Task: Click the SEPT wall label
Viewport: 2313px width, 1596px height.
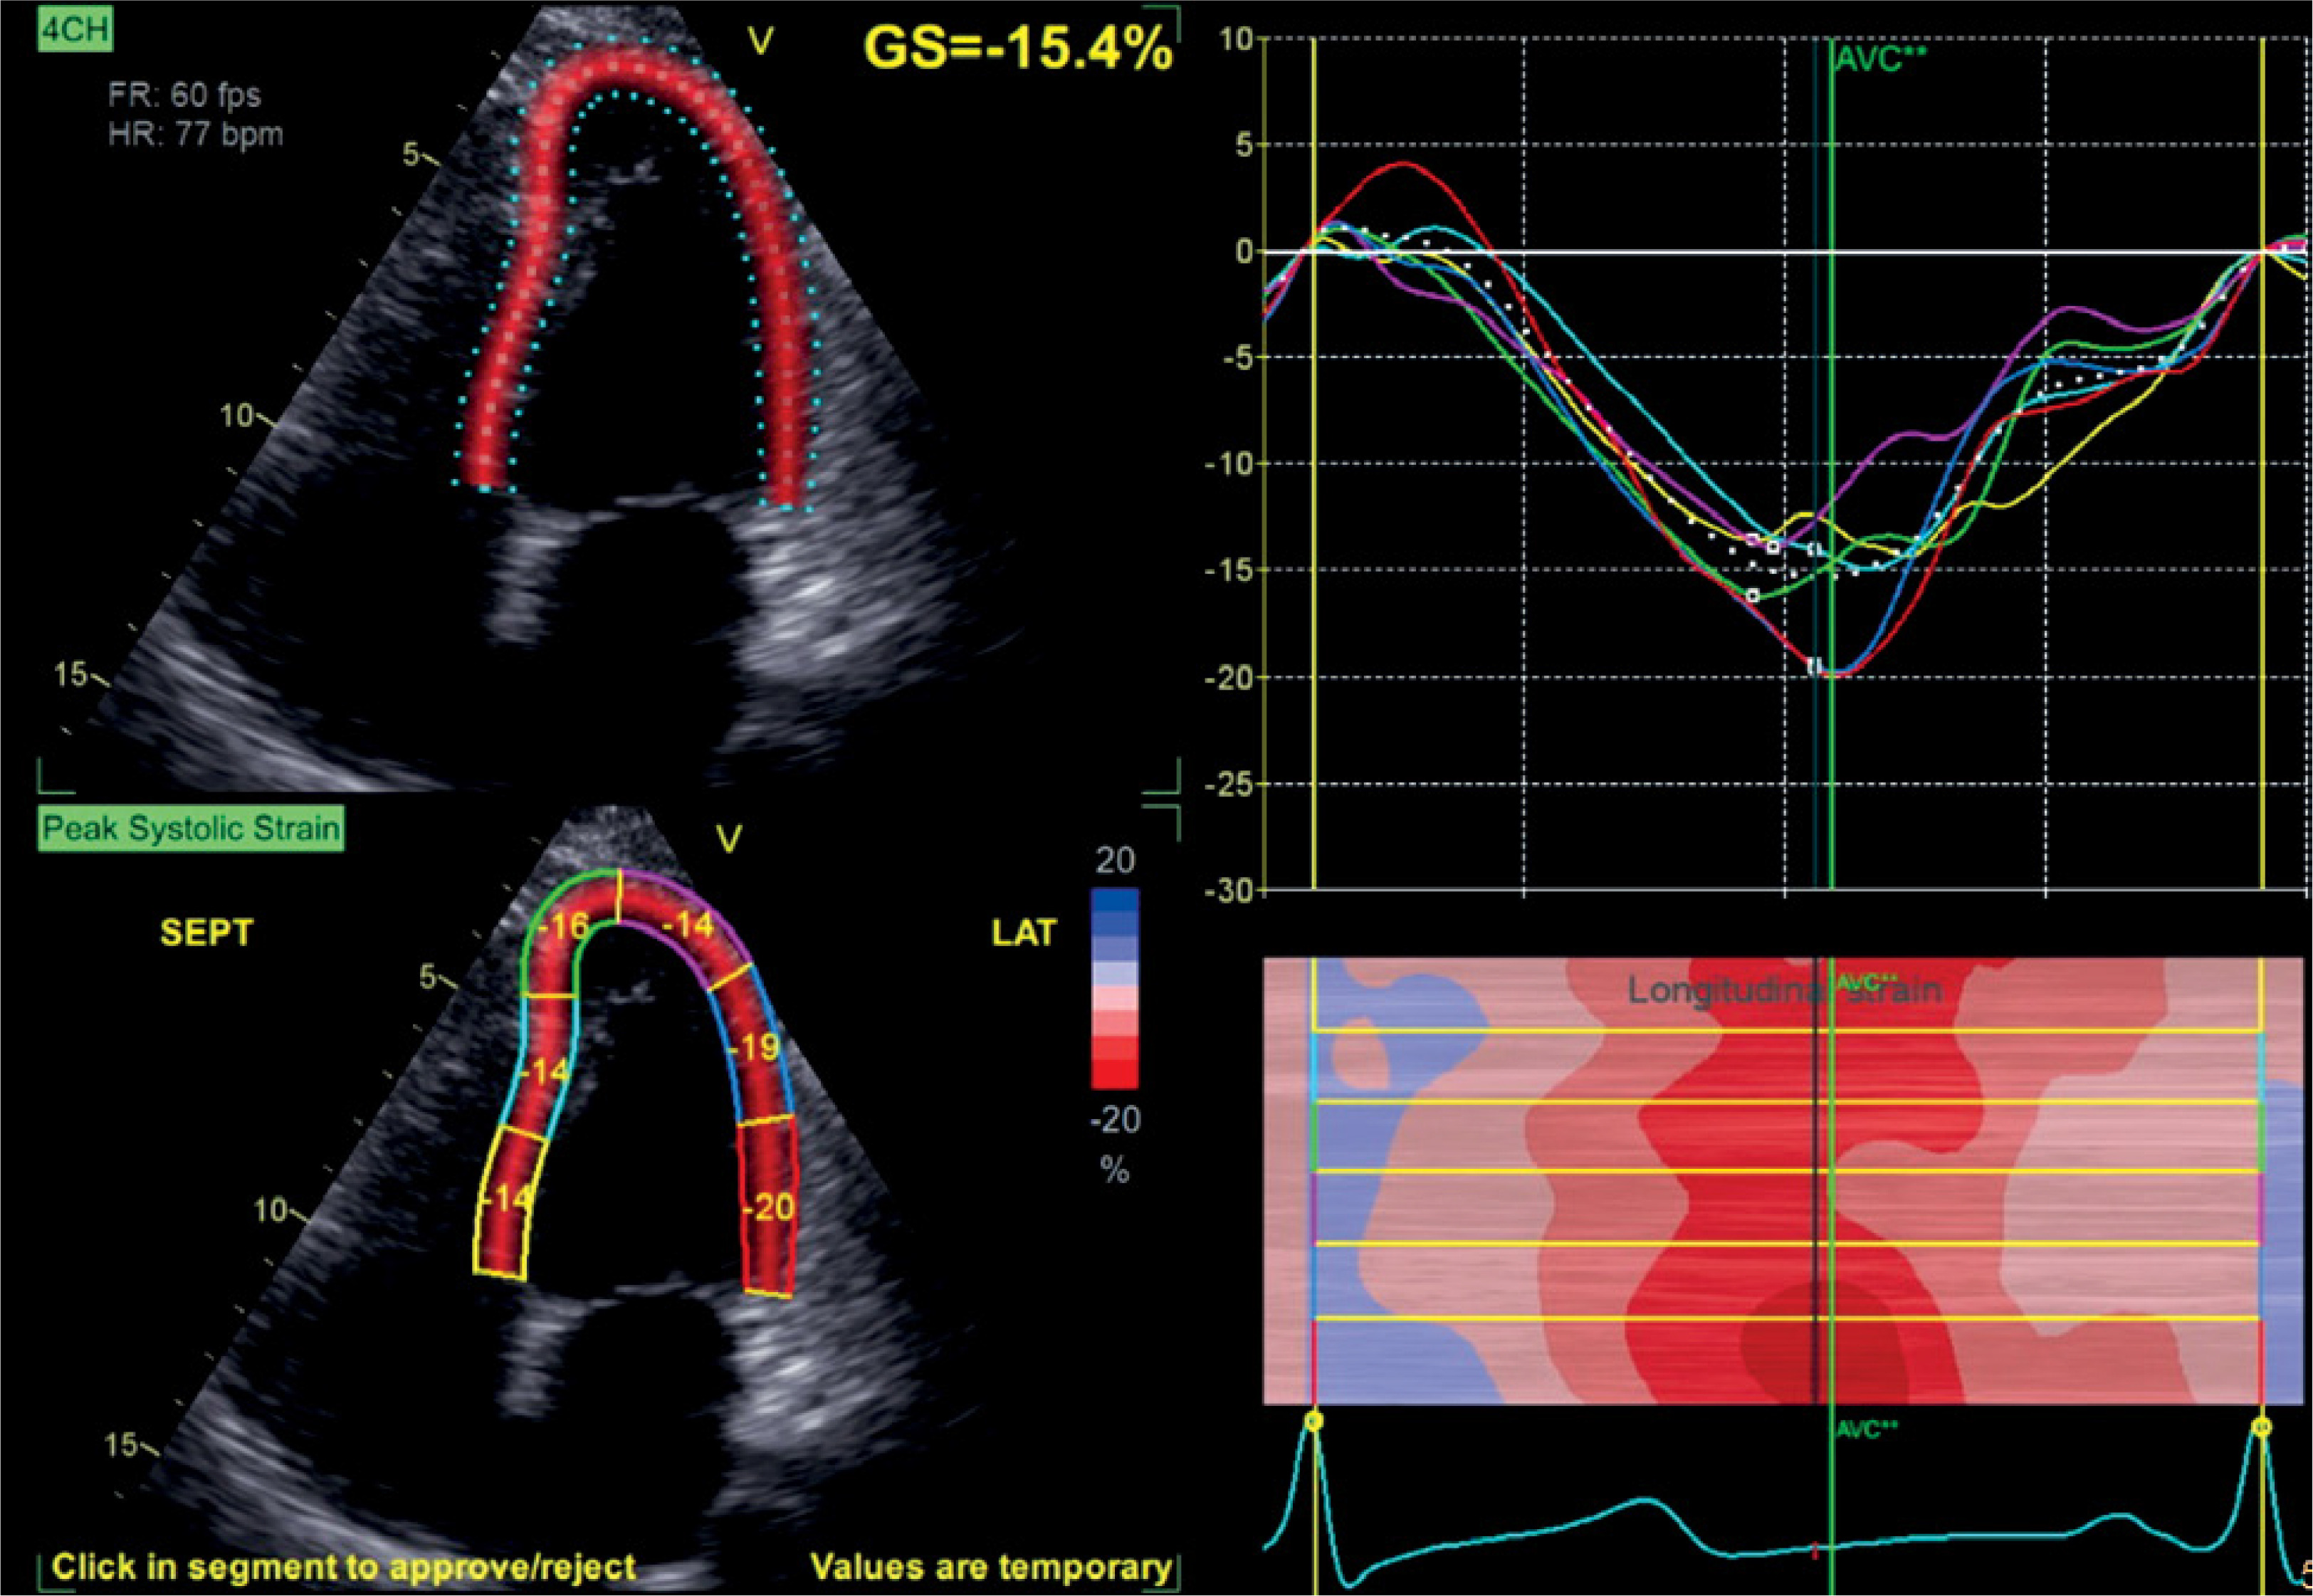Action: click(x=207, y=932)
